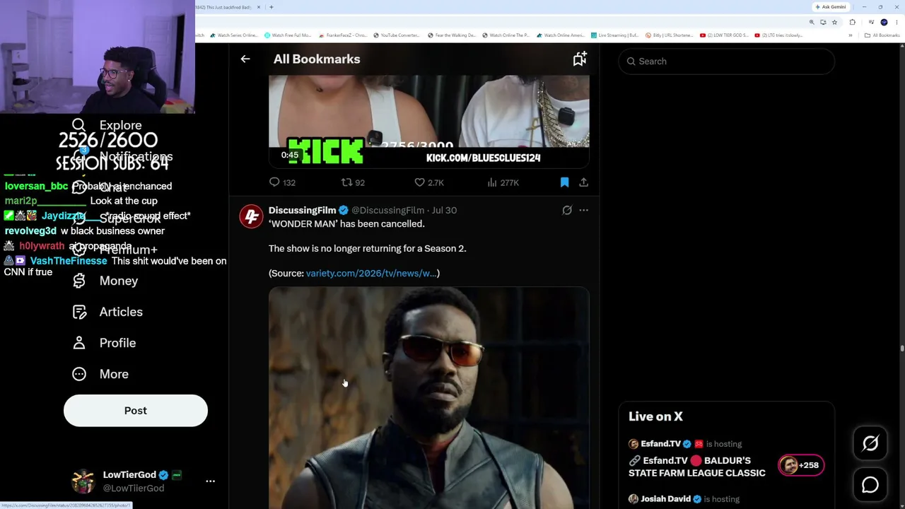Image resolution: width=905 pixels, height=509 pixels.
Task: Open the Explore search icon in the sidebar
Action: (x=78, y=125)
